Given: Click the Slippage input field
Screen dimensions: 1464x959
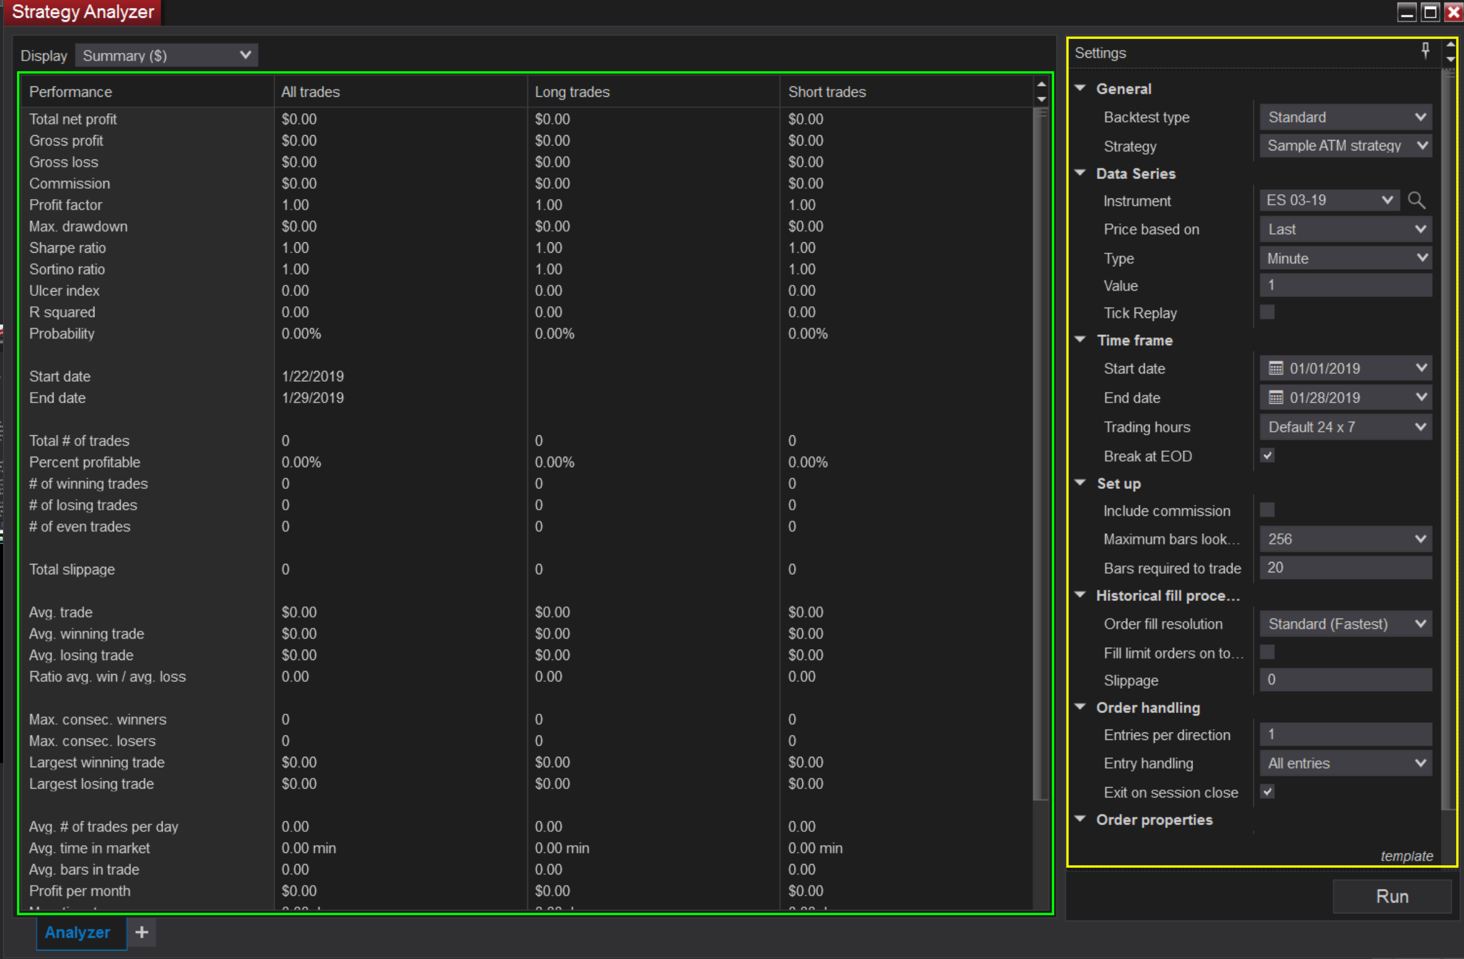Looking at the screenshot, I should coord(1345,680).
